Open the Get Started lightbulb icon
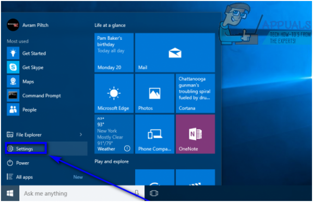Image resolution: width=313 pixels, height=202 pixels. pyautogui.click(x=13, y=53)
